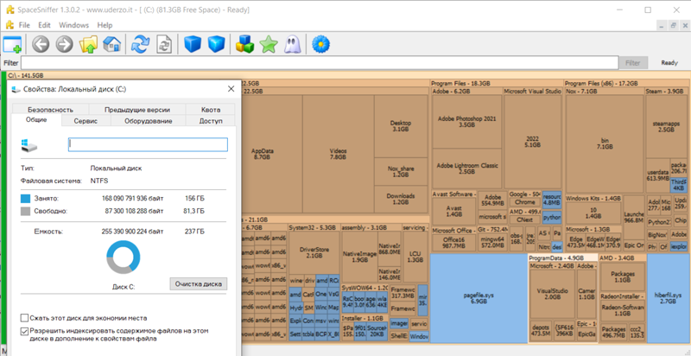Screen dimensions: 691x356
Task: Toggle the ghost free space icon
Action: (x=292, y=45)
